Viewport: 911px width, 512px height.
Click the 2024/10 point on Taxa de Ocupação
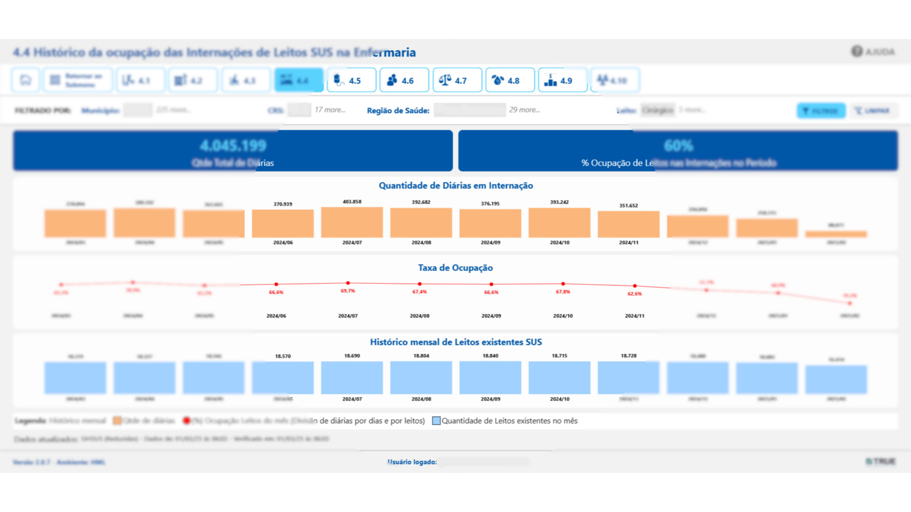point(563,284)
